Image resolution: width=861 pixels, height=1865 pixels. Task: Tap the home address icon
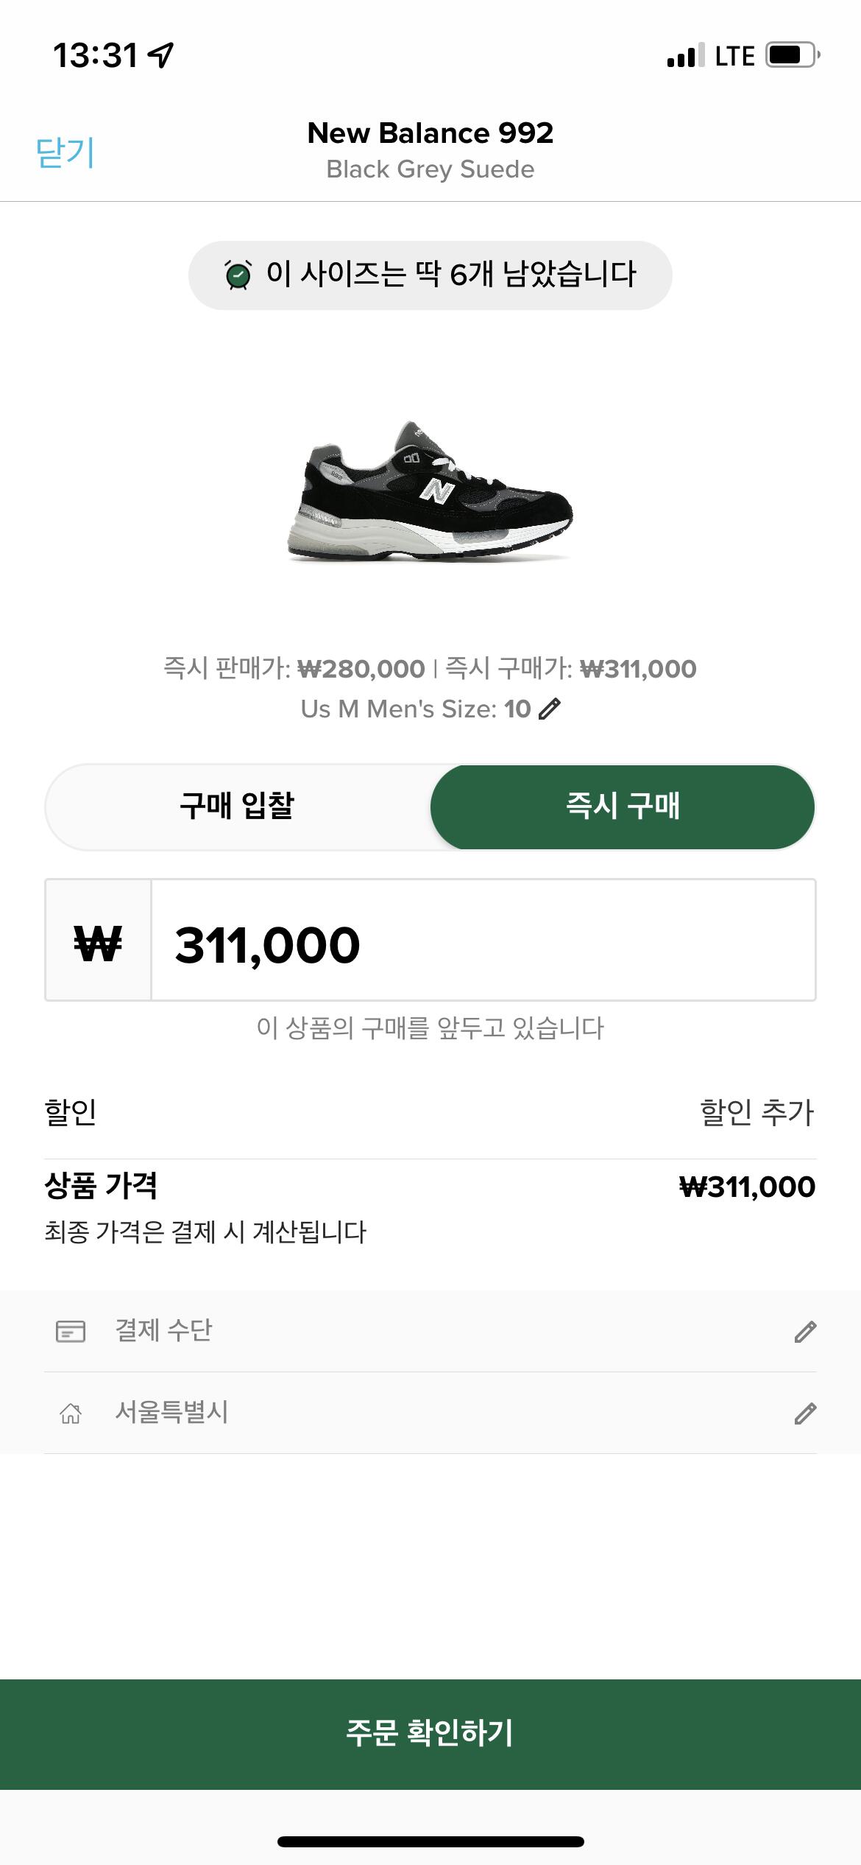click(x=71, y=1413)
